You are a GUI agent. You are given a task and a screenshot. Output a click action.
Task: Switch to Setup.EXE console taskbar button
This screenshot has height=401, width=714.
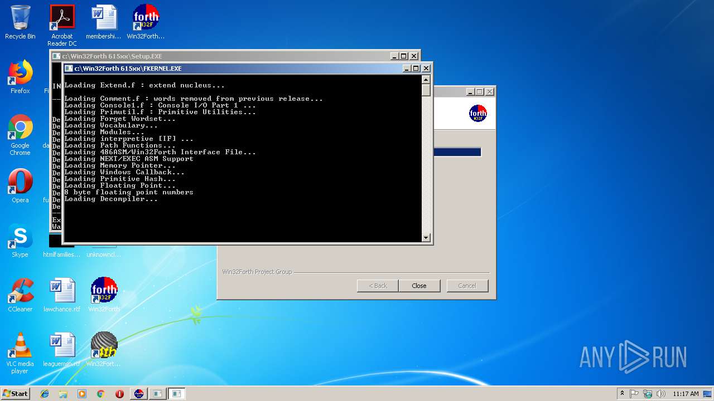(158, 394)
